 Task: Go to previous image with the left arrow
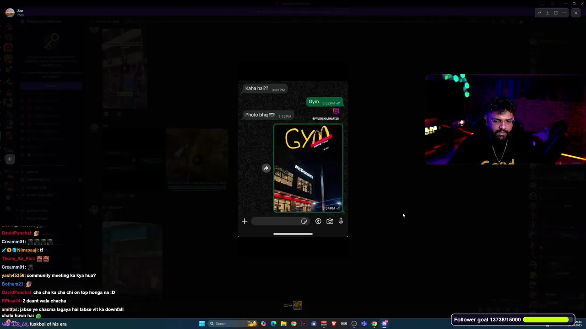10,159
